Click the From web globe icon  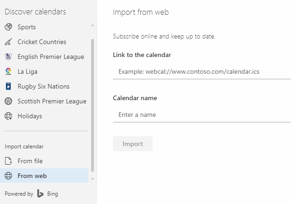(8, 176)
